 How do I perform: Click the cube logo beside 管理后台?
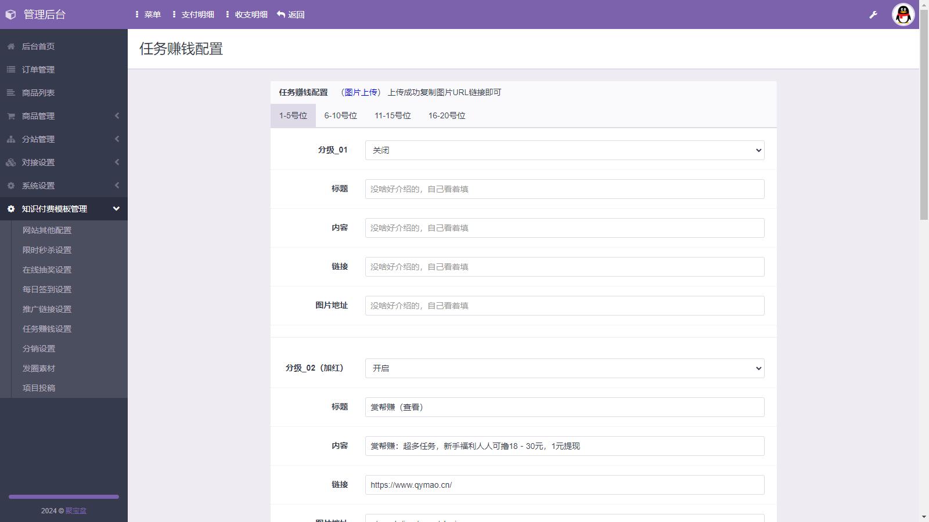10,14
